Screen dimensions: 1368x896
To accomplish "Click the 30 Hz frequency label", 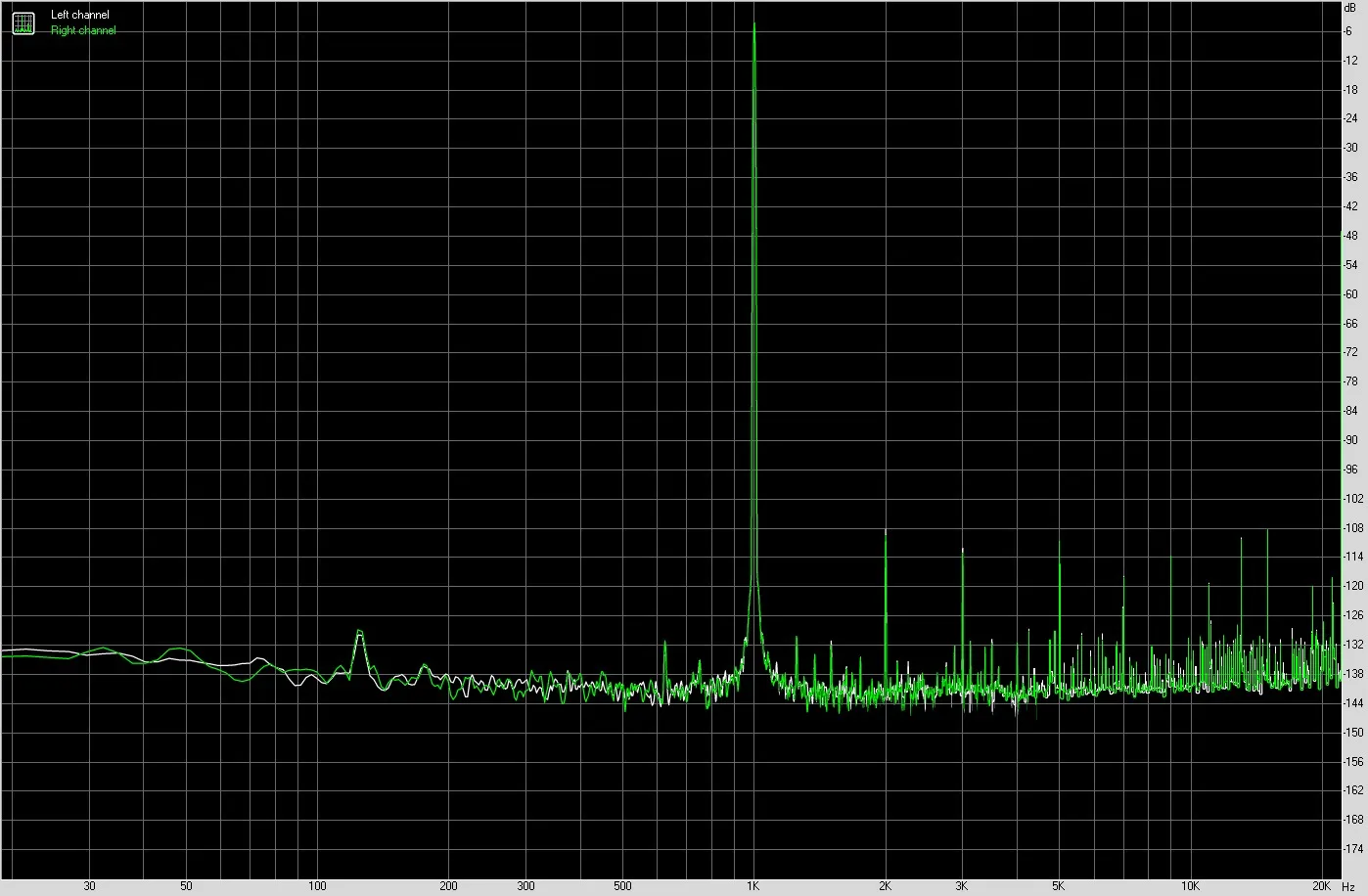I will (x=90, y=886).
